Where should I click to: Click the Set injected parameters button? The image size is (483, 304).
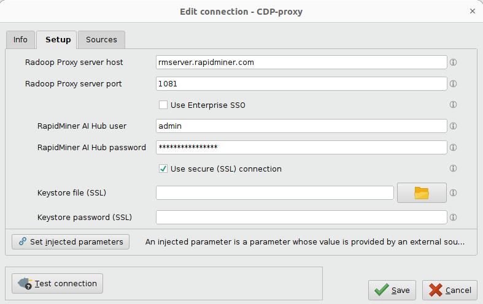tap(71, 241)
